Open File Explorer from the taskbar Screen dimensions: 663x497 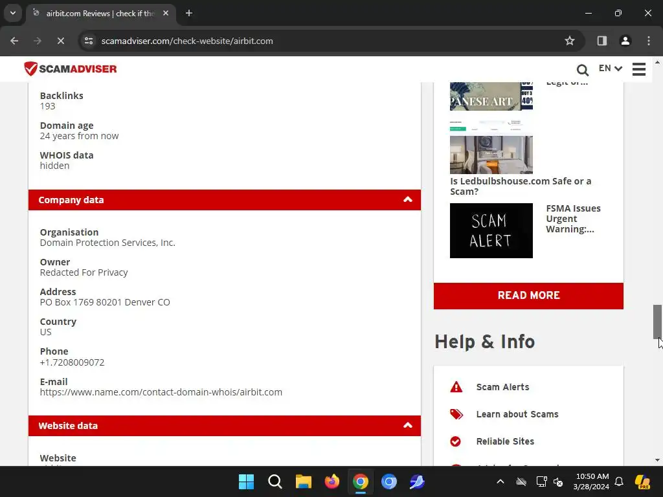click(303, 481)
